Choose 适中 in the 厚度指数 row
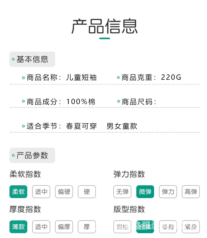207x238 pixels. click(x=41, y=227)
